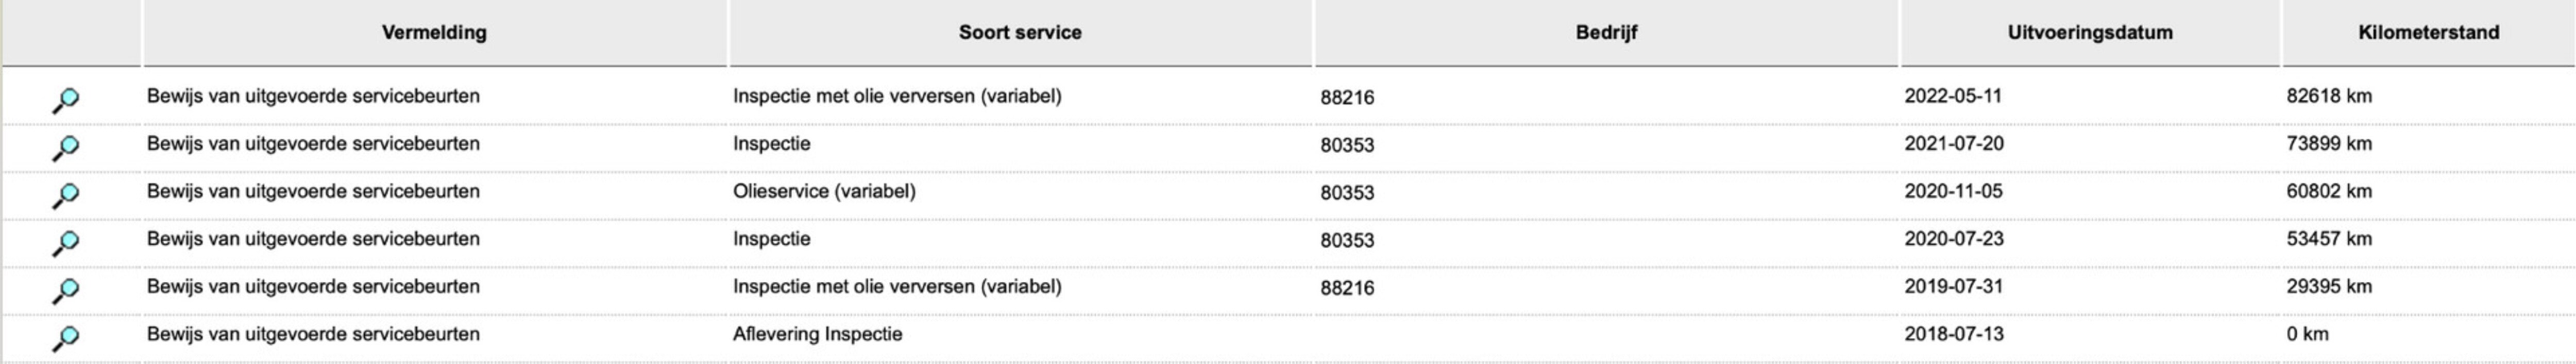Viewport: 2576px width, 364px height.
Task: Sort by Vermelding column header
Action: point(434,32)
